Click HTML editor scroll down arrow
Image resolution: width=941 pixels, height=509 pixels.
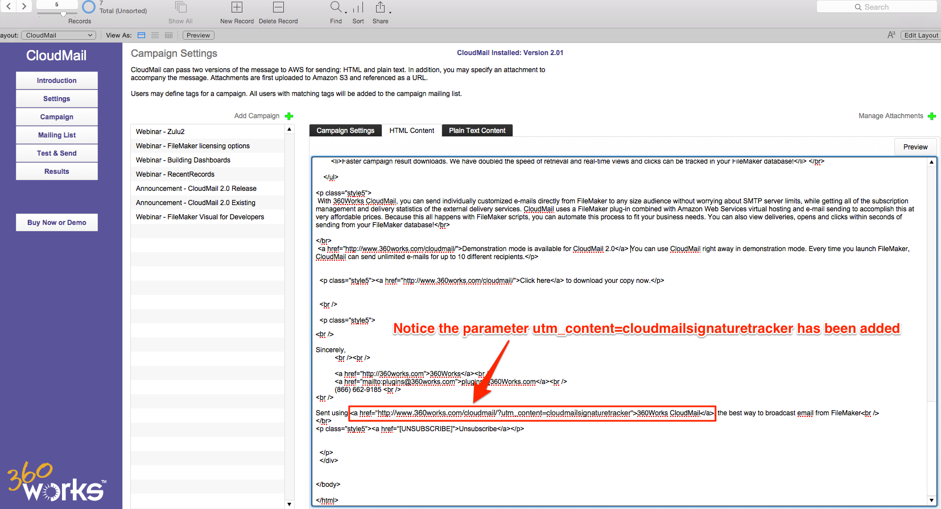(932, 500)
